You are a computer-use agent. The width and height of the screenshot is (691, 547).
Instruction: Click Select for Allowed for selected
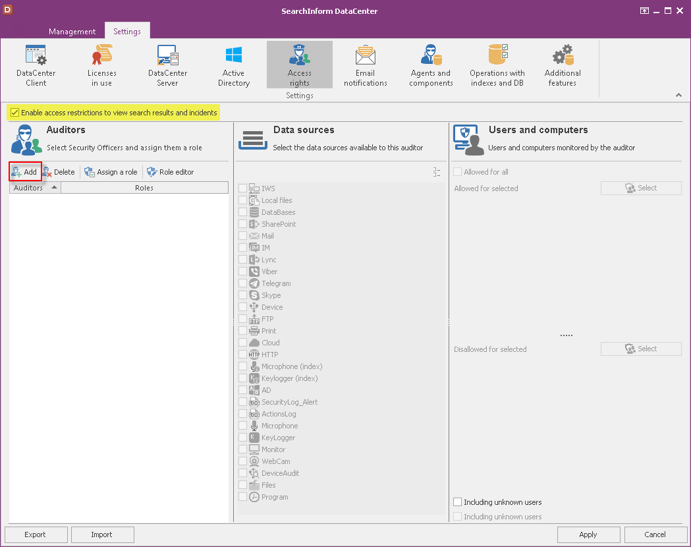coord(641,188)
